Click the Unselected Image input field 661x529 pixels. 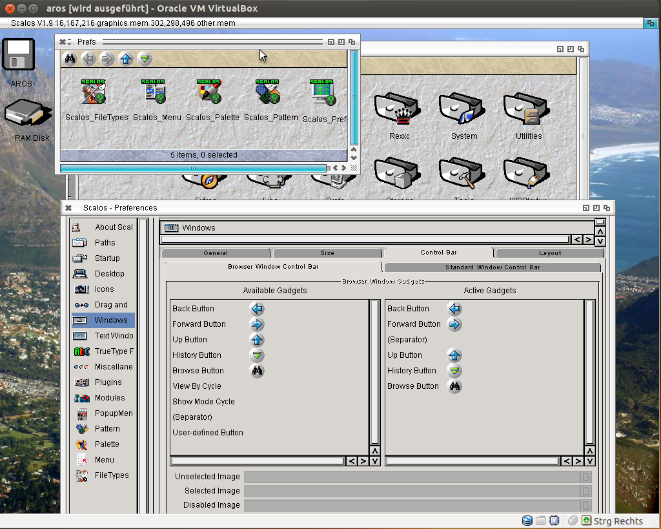click(x=411, y=477)
